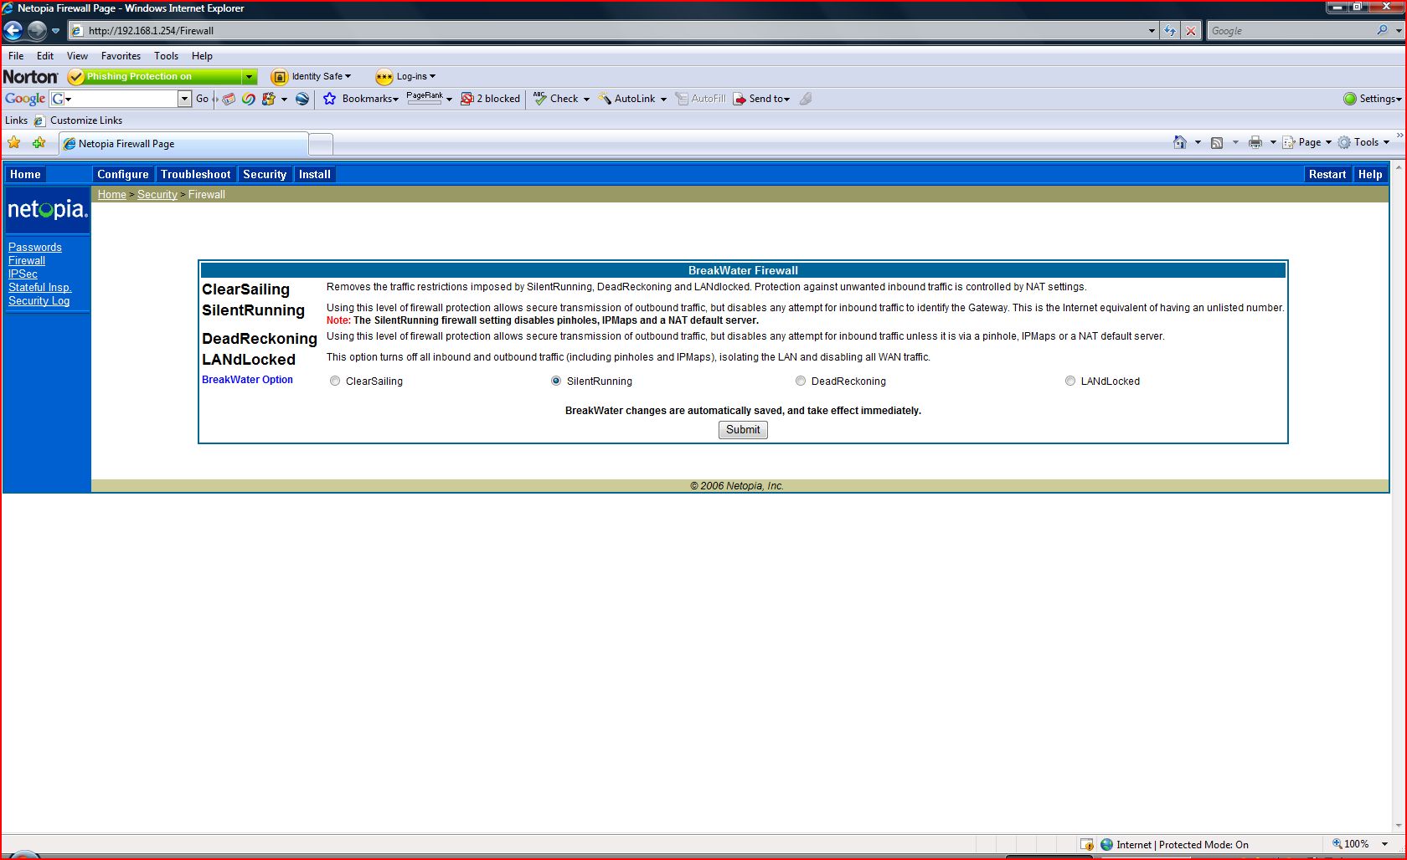Viewport: 1407px width, 860px height.
Task: Select the LANdLocked radio button
Action: (1070, 381)
